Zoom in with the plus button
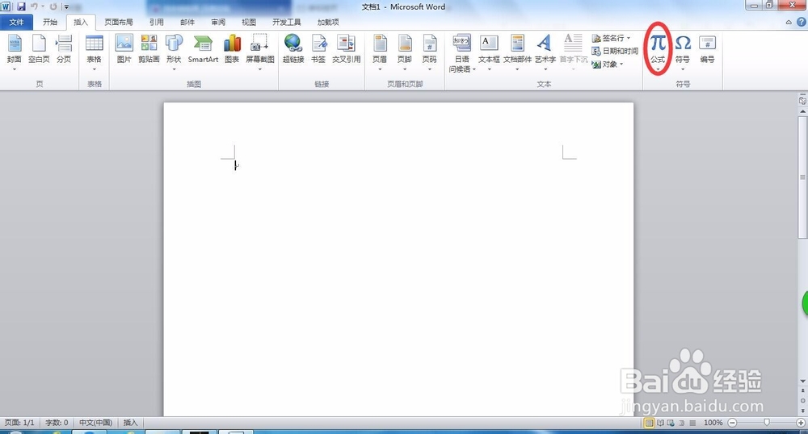 [x=801, y=423]
